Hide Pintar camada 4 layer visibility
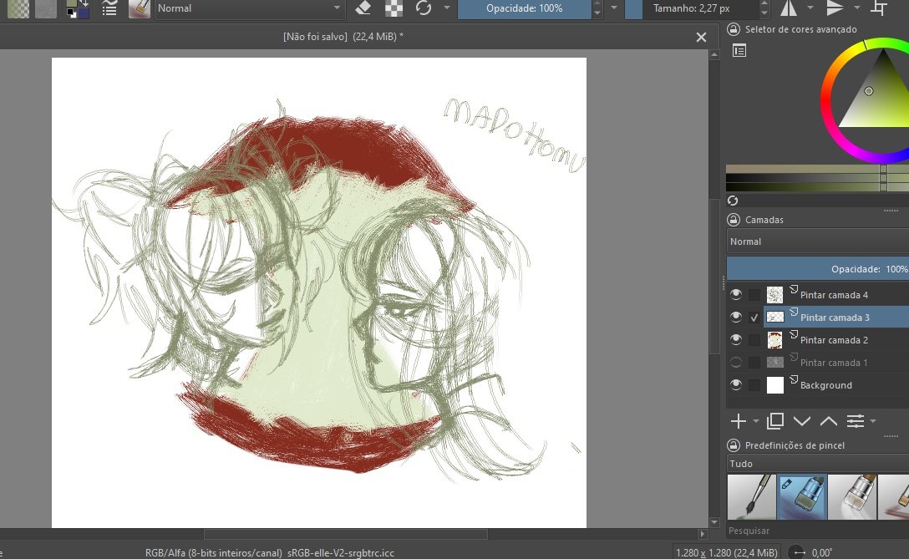The height and width of the screenshot is (559, 909). point(736,295)
